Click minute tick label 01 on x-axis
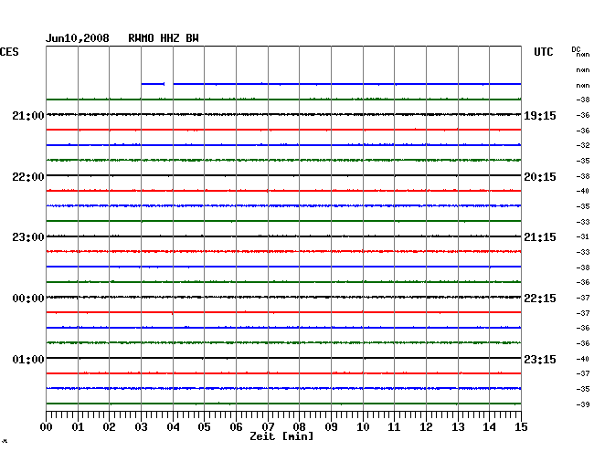594x451 pixels. pos(78,426)
